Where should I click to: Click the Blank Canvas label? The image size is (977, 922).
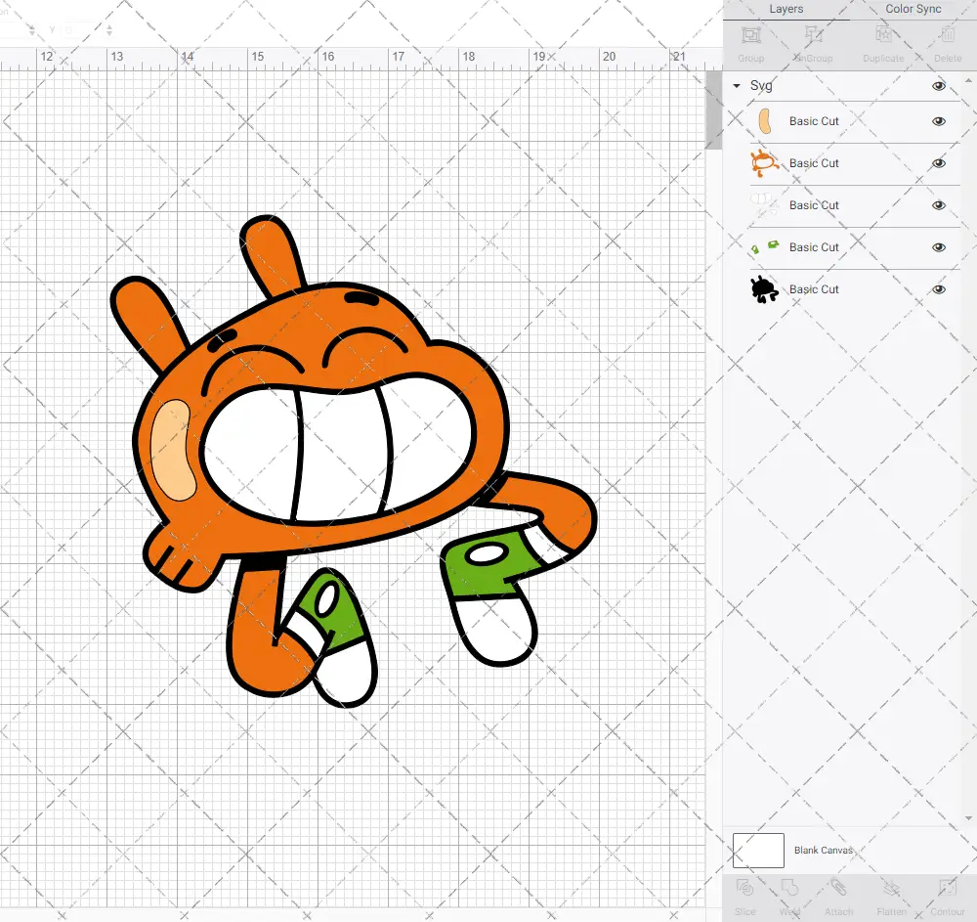pyautogui.click(x=823, y=851)
